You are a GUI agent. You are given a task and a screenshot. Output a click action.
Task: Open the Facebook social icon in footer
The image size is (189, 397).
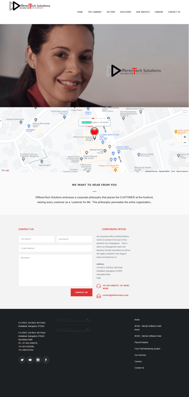click(x=46, y=360)
